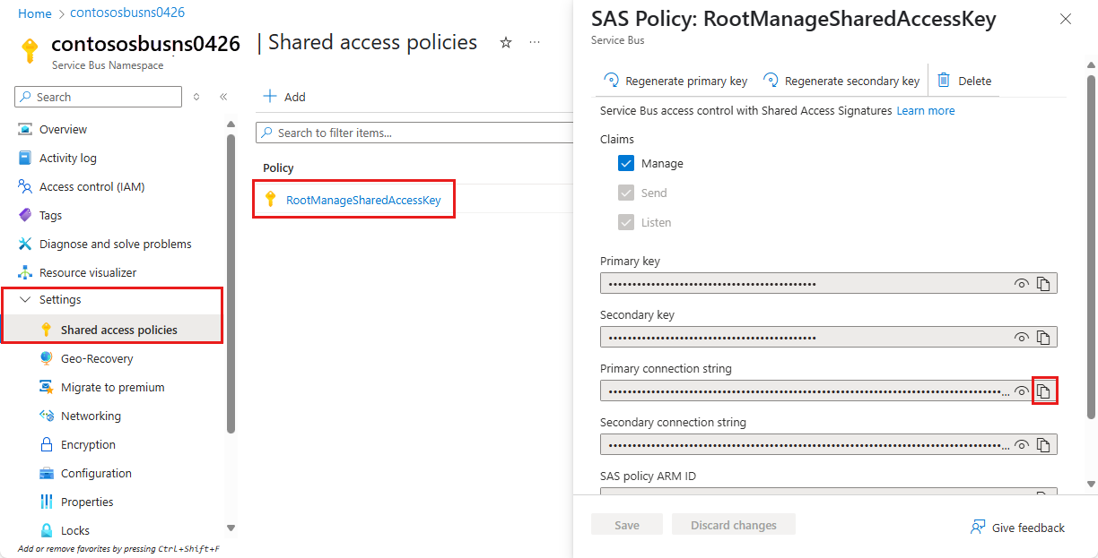Delete the SAS policy
The height and width of the screenshot is (558, 1098).
pyautogui.click(x=964, y=81)
